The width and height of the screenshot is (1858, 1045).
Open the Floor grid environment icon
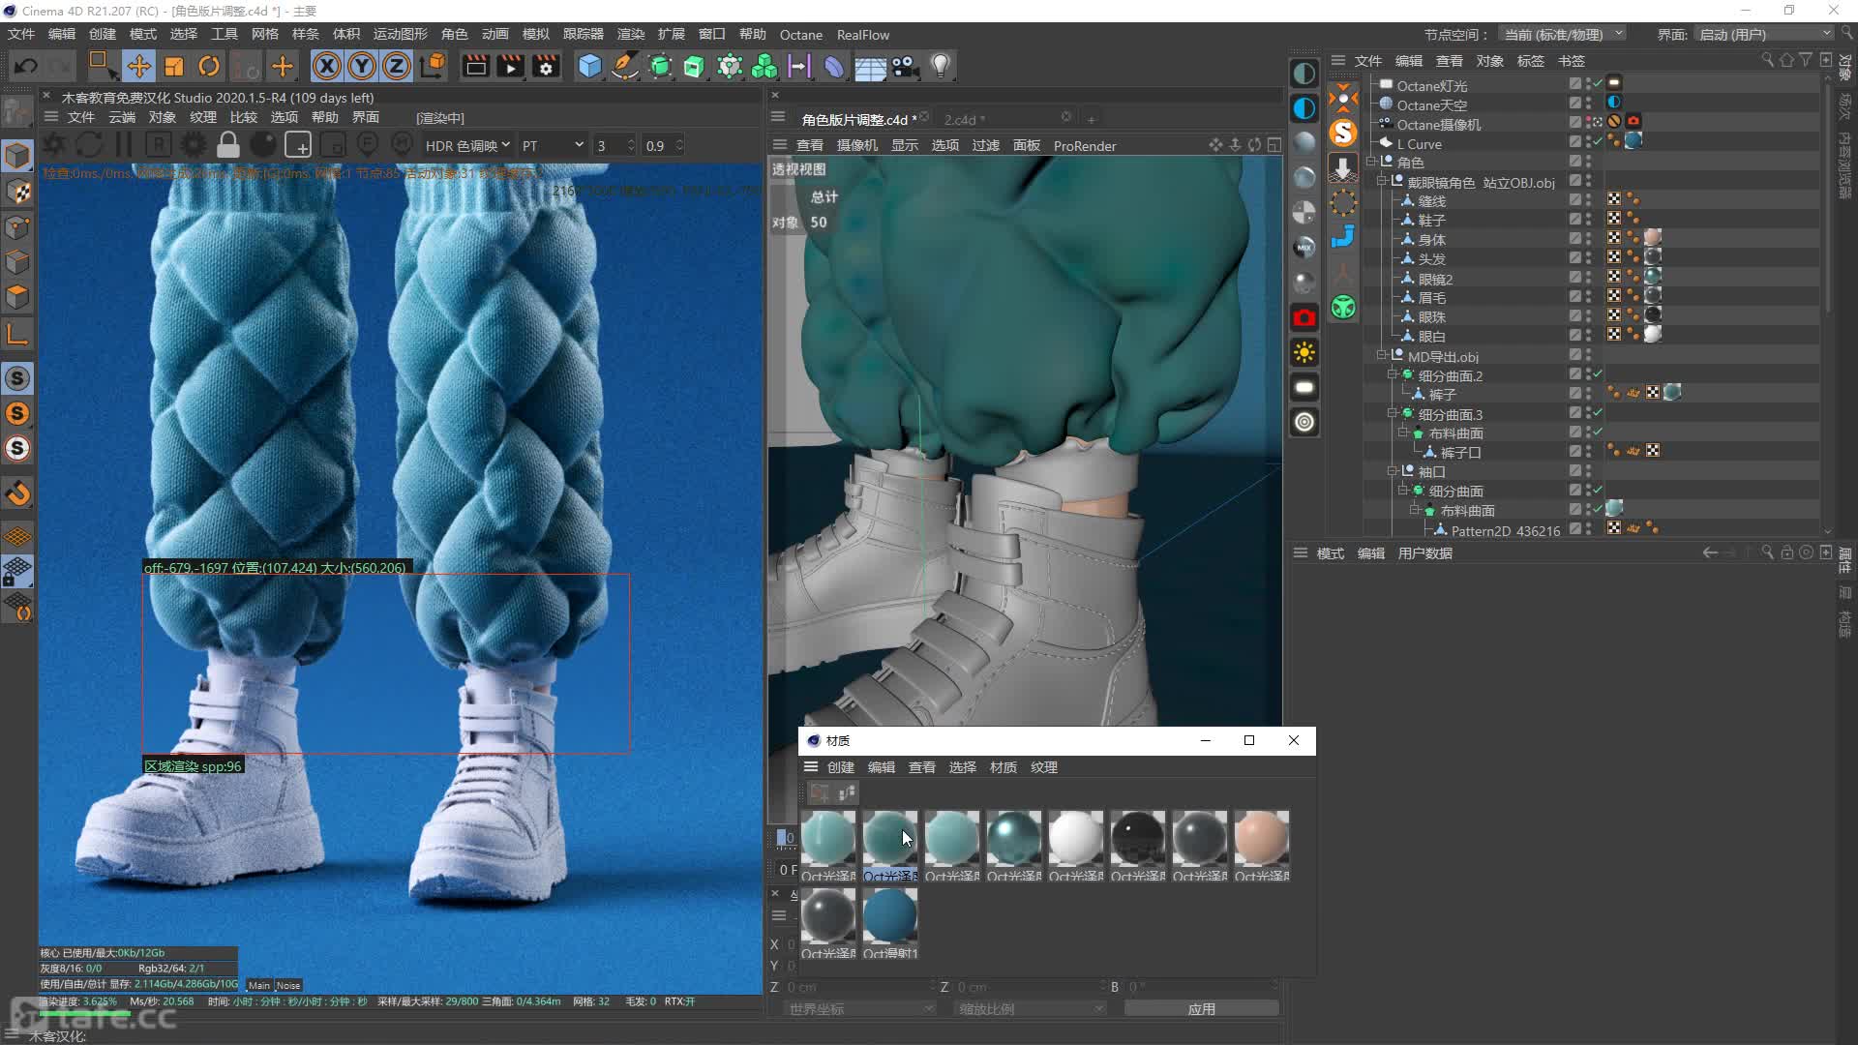tap(870, 66)
